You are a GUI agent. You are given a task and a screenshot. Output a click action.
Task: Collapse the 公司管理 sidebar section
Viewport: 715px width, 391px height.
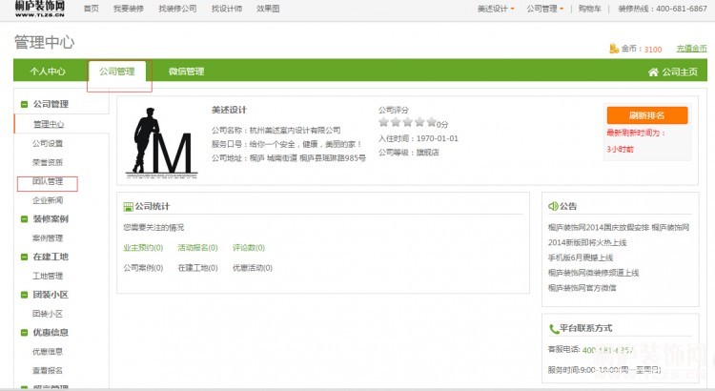click(x=24, y=104)
